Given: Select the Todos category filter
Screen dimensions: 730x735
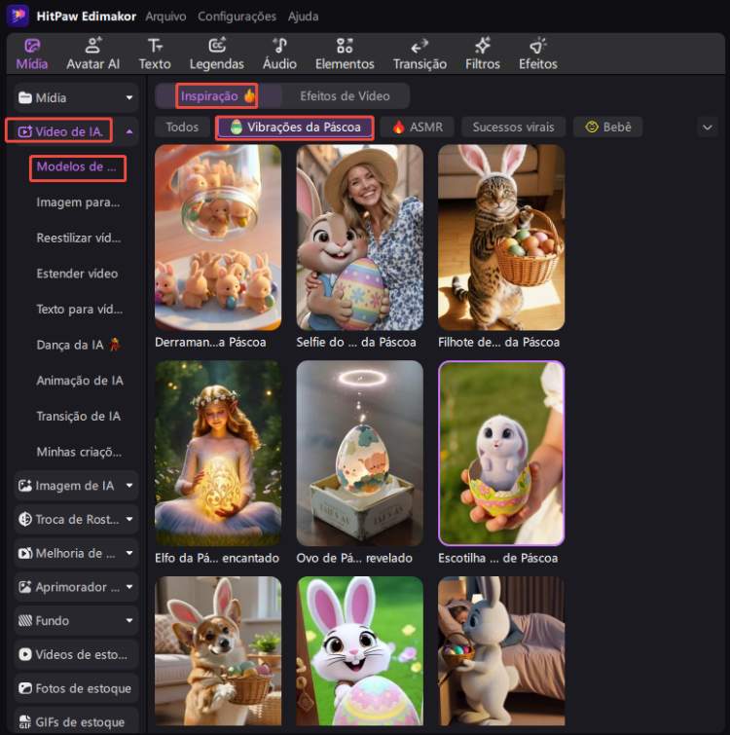Looking at the screenshot, I should tap(182, 127).
